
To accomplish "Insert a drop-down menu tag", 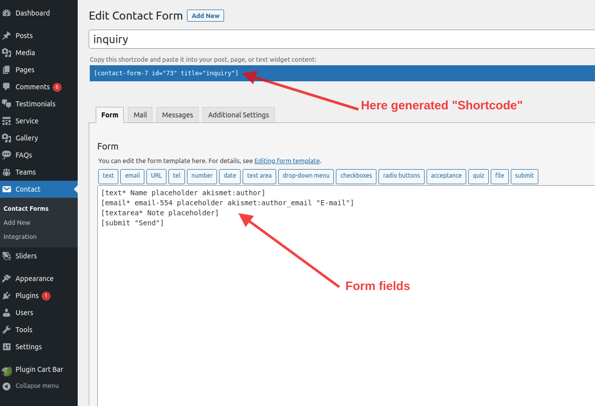I will [x=306, y=176].
